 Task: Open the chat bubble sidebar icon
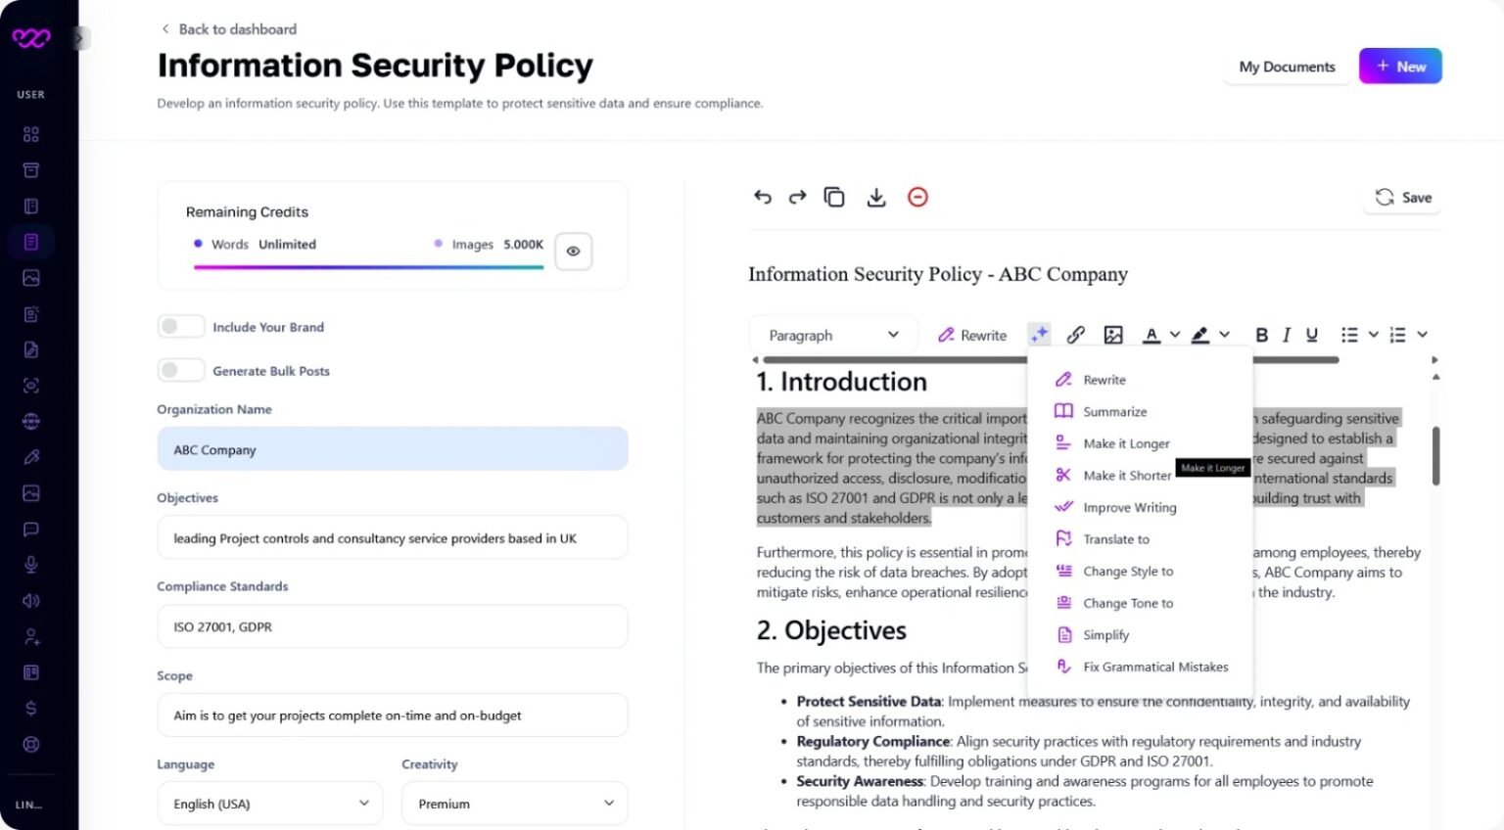pos(31,530)
